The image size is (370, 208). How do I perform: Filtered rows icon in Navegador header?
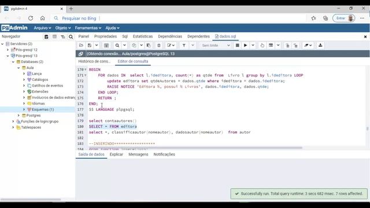tap(63, 36)
